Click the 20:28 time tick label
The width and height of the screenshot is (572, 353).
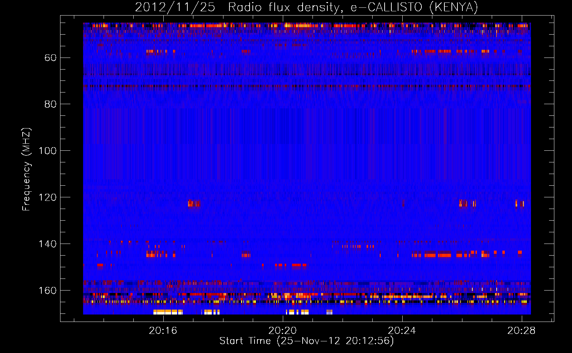[521, 331]
